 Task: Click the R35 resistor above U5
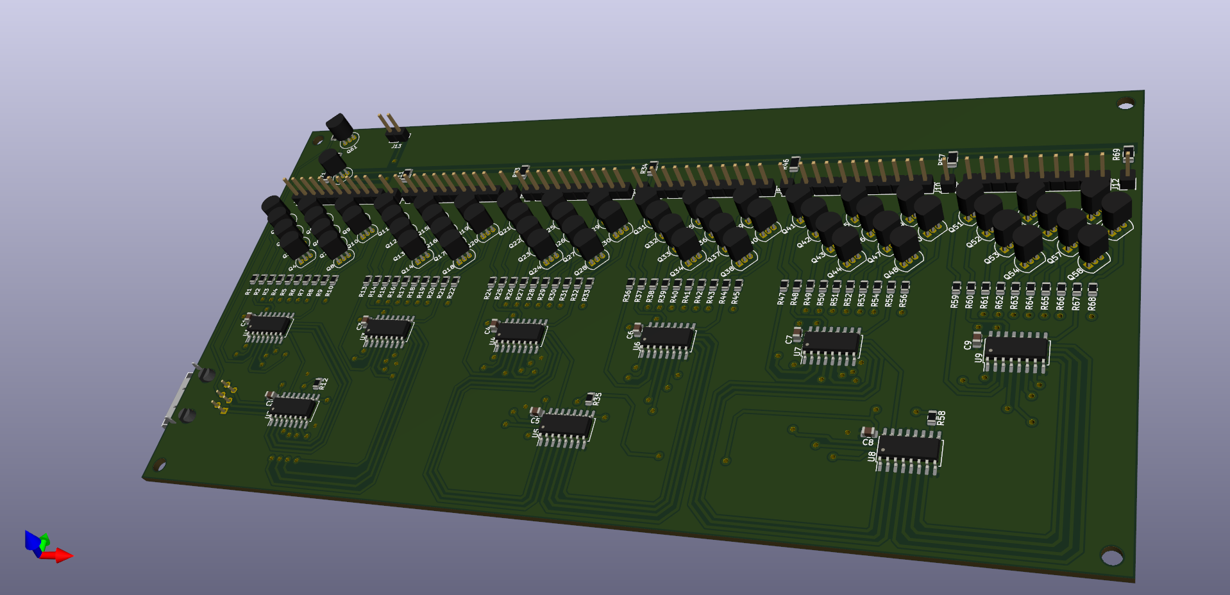[590, 399]
